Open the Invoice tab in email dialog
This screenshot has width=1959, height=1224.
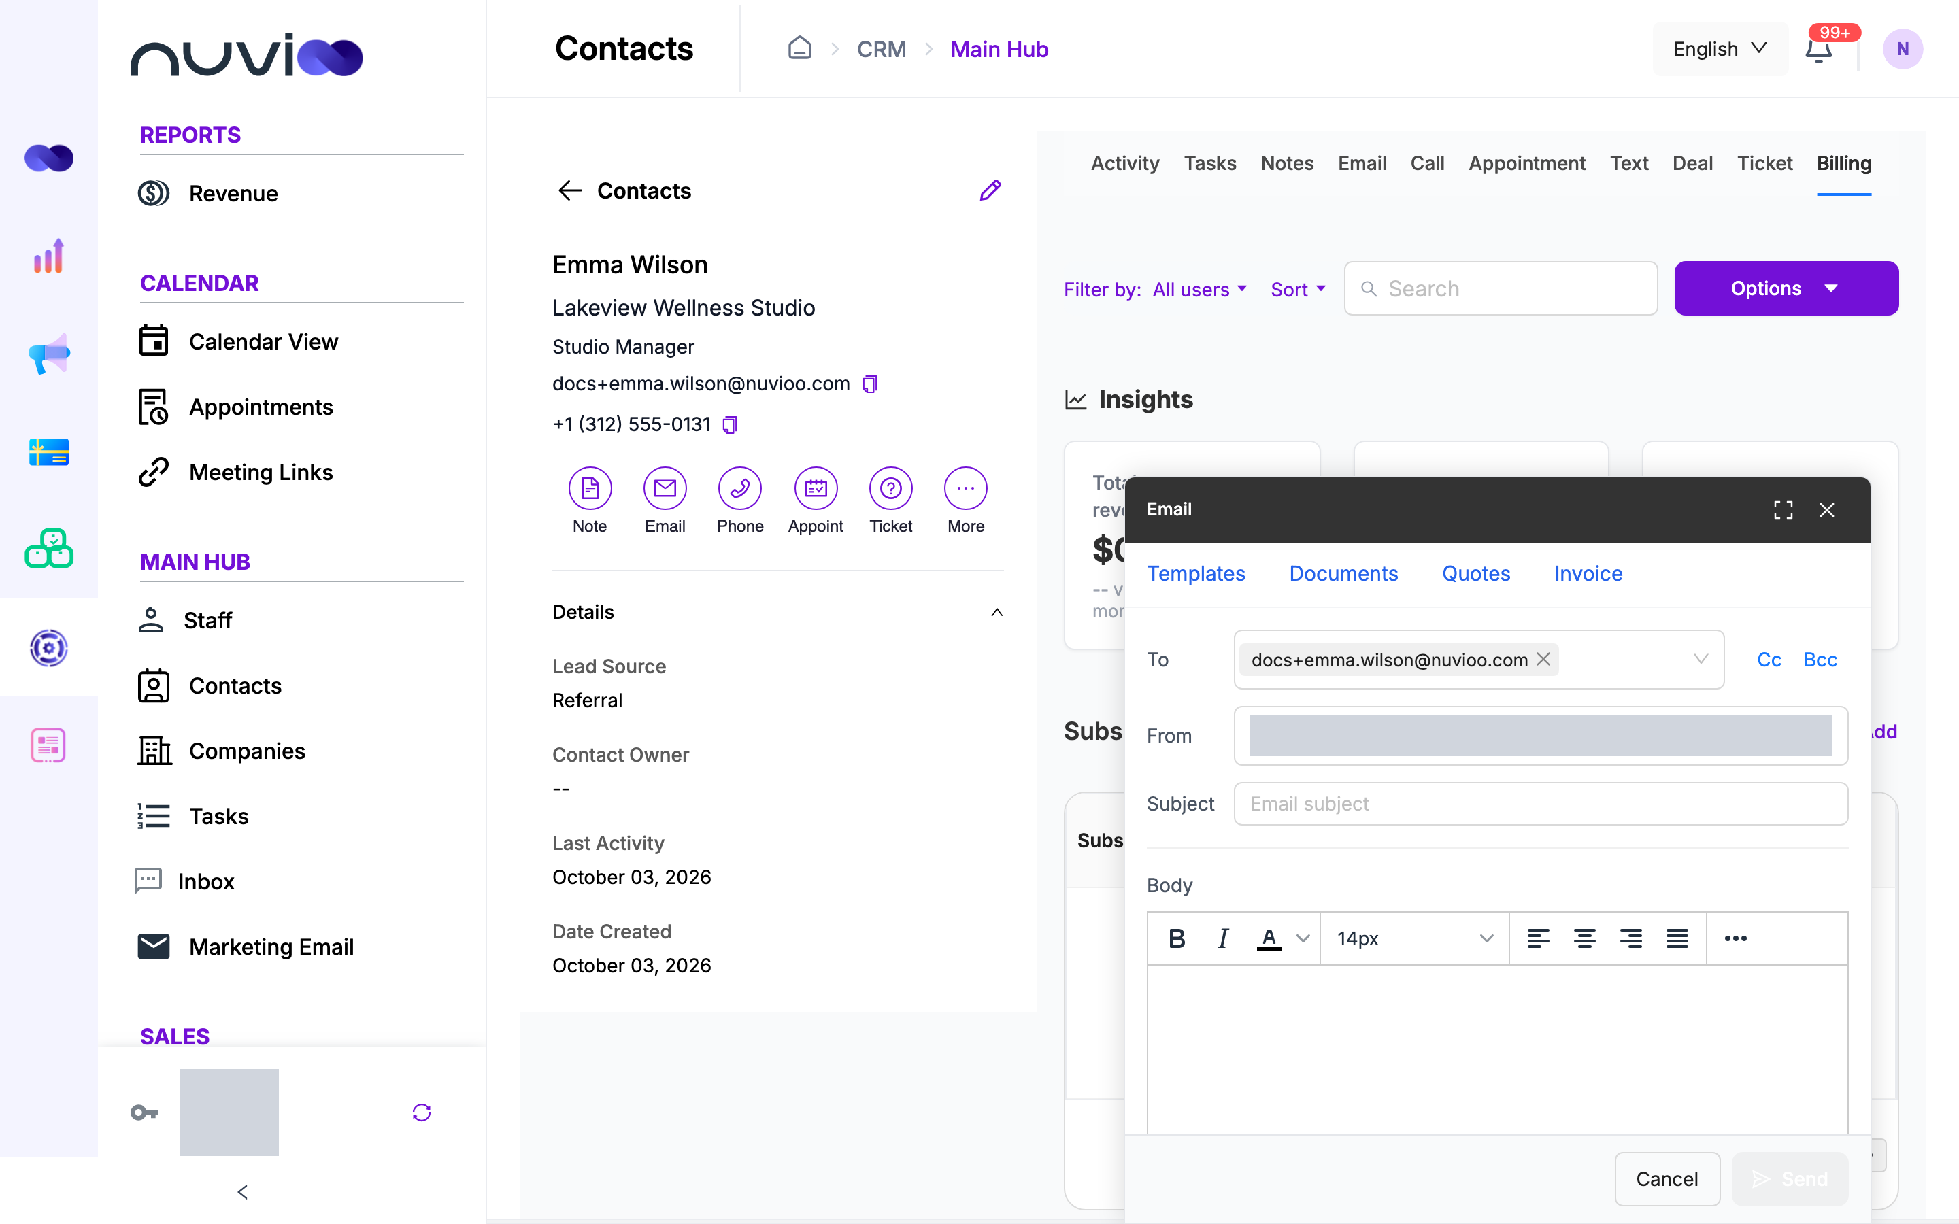pos(1588,573)
